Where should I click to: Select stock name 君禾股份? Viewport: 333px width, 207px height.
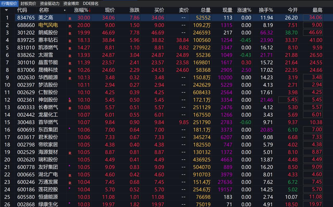(48, 137)
